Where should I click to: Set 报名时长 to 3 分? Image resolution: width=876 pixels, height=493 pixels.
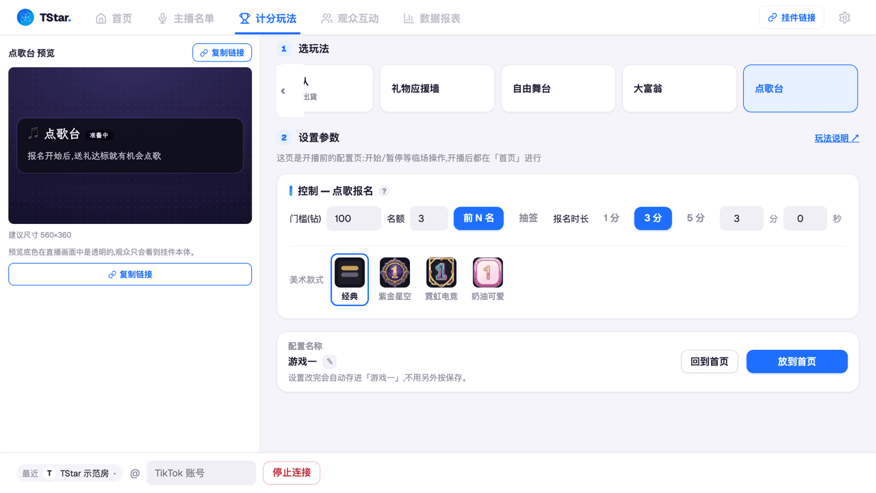click(653, 218)
